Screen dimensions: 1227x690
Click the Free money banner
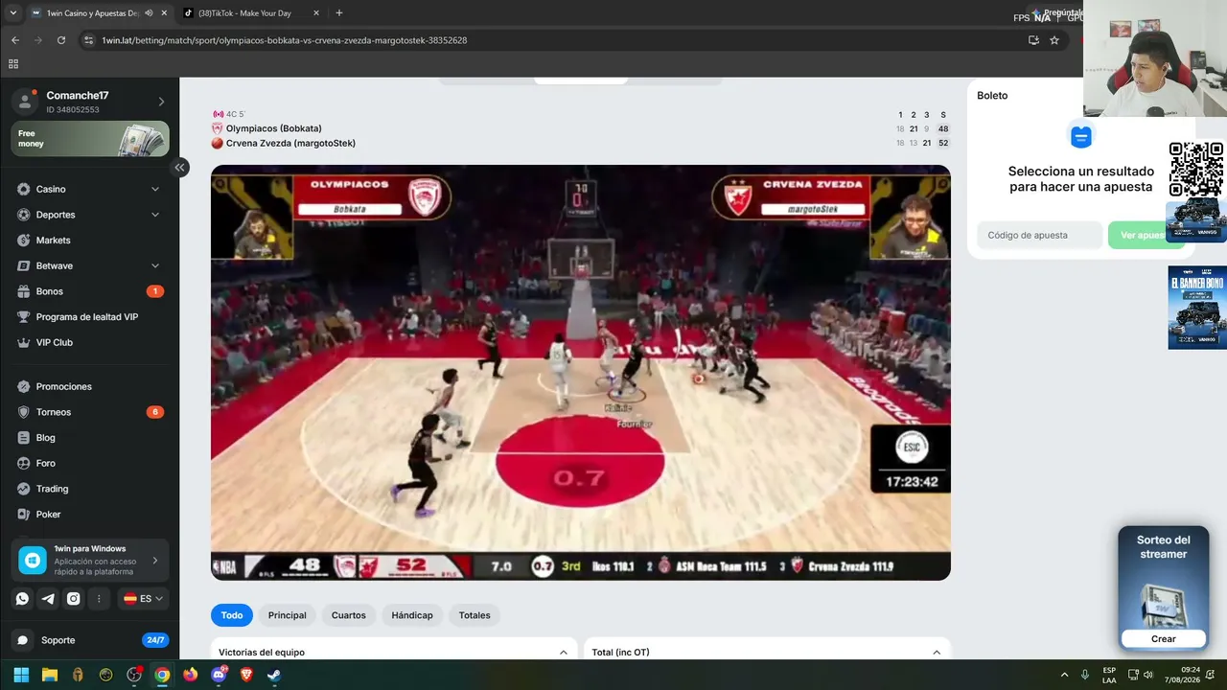[90, 139]
